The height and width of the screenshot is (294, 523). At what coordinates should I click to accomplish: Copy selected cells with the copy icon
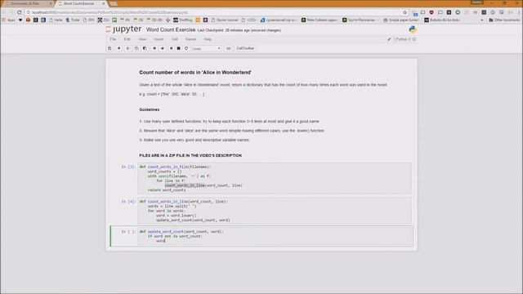coord(136,48)
